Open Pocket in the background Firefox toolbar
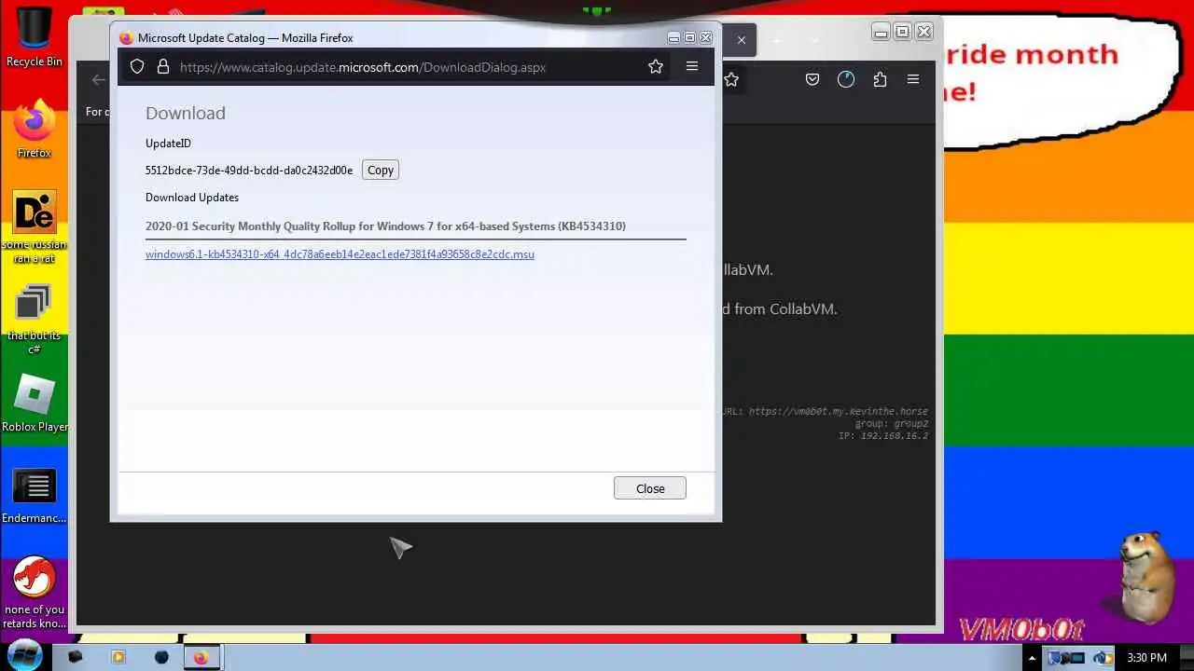 [x=812, y=80]
